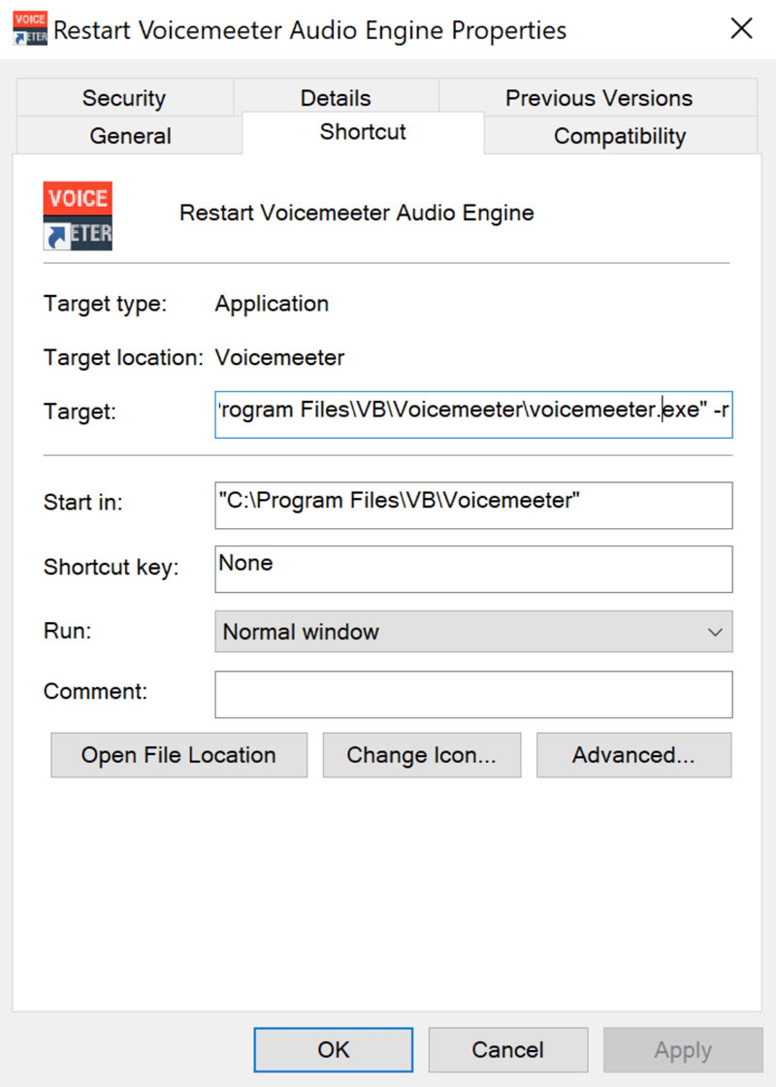Select the General tab
This screenshot has width=776, height=1087.
click(130, 135)
